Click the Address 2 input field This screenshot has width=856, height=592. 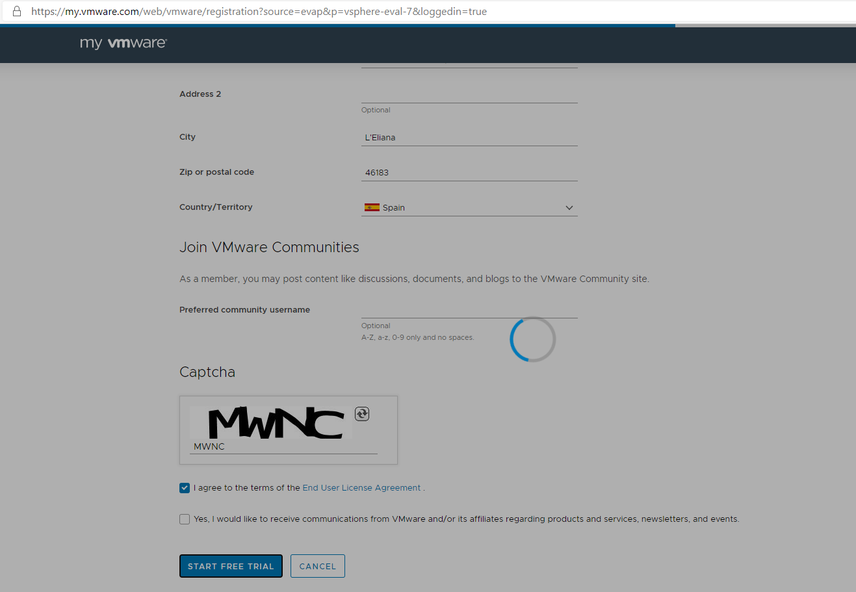click(x=469, y=94)
